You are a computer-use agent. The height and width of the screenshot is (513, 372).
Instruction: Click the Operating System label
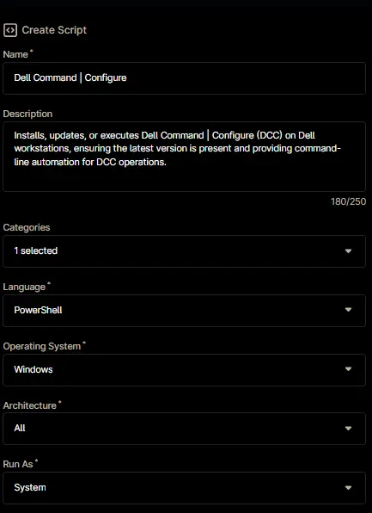[42, 346]
